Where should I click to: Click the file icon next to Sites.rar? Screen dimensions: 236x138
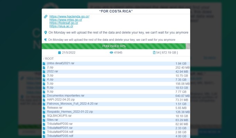pos(44,120)
